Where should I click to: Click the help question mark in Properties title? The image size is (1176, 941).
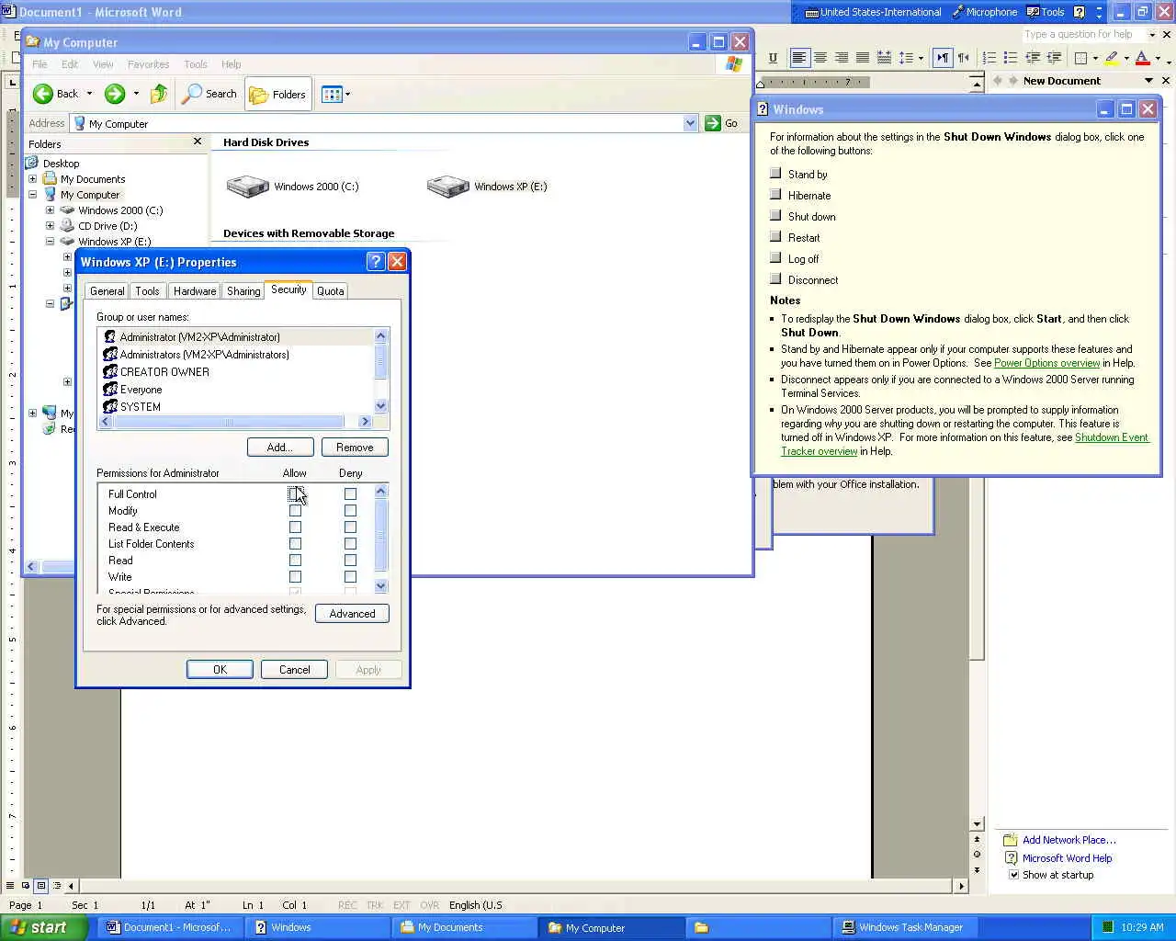tap(375, 262)
